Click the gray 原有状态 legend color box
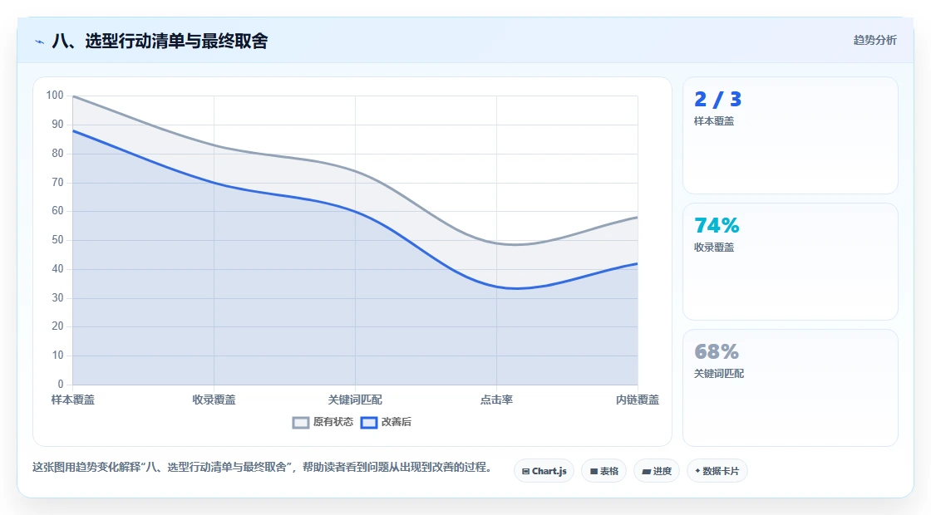Image resolution: width=931 pixels, height=515 pixels. 301,423
